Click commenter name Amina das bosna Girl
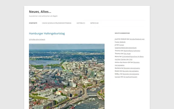 122,62
